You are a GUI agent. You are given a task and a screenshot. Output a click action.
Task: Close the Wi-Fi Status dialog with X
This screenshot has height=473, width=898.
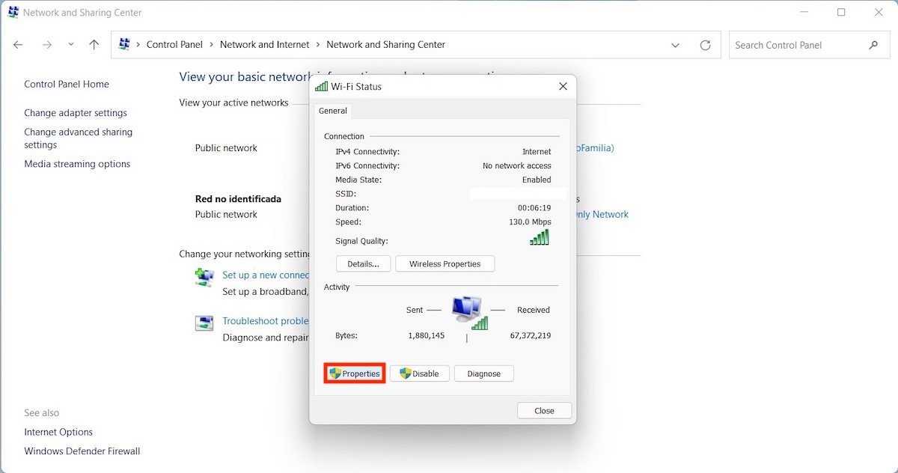click(563, 87)
